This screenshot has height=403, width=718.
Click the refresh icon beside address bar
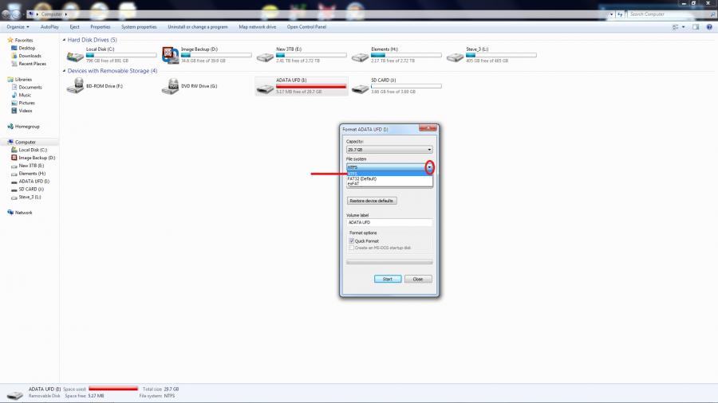620,14
